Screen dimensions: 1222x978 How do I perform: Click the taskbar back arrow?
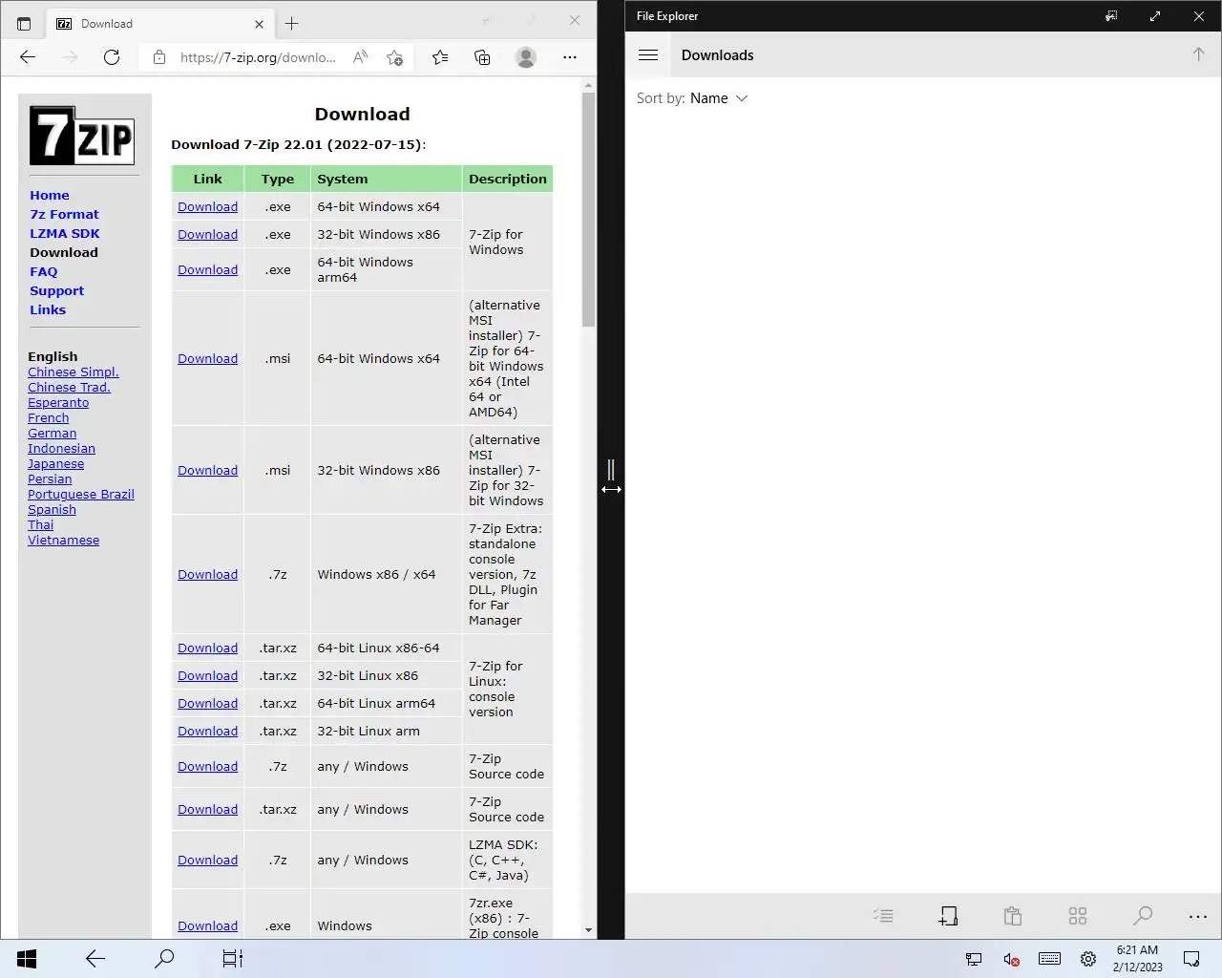pyautogui.click(x=95, y=959)
